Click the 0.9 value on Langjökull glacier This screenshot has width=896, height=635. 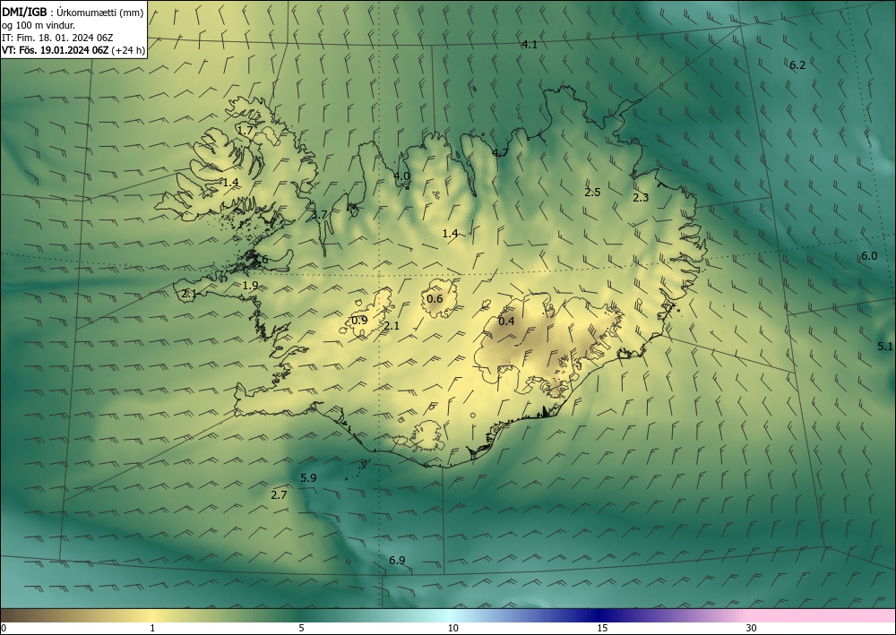[x=359, y=321]
